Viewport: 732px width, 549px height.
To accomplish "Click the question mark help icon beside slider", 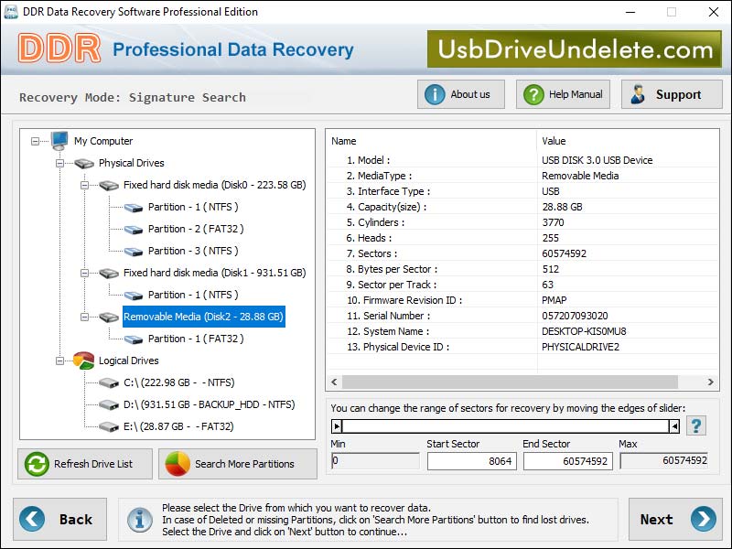I will coord(696,425).
